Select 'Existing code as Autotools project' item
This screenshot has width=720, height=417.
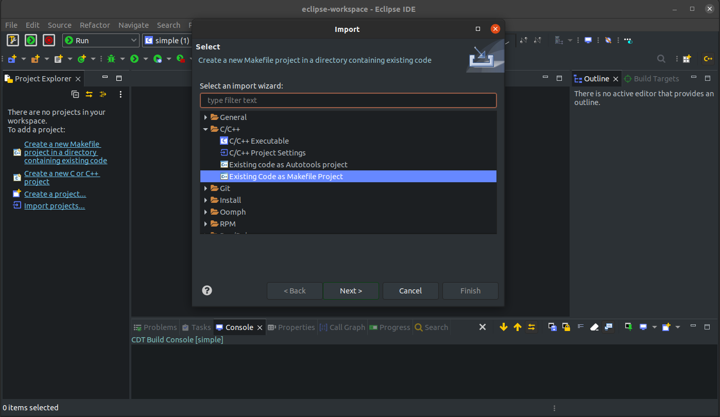coord(288,165)
